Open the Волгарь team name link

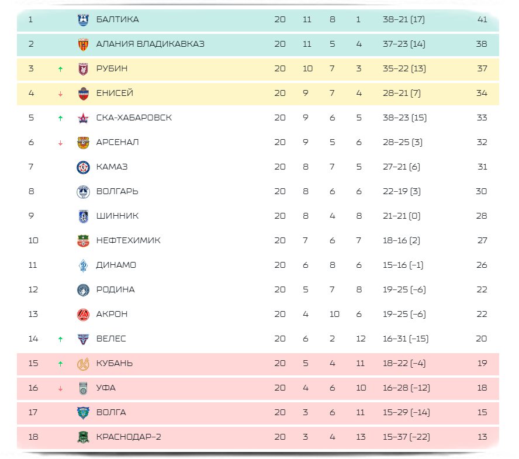tap(117, 191)
